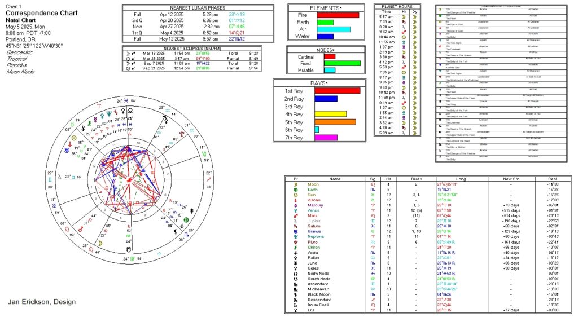Click the Midheaven Mc symbol in the table
Viewport: 578px width, 317px height.
click(x=295, y=289)
